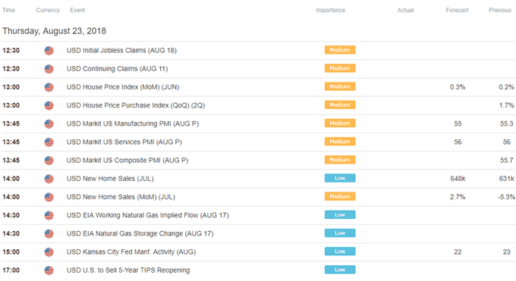Click the -5.3% previous value for New Home Sales (MoM)
516x281 pixels.
(x=506, y=197)
